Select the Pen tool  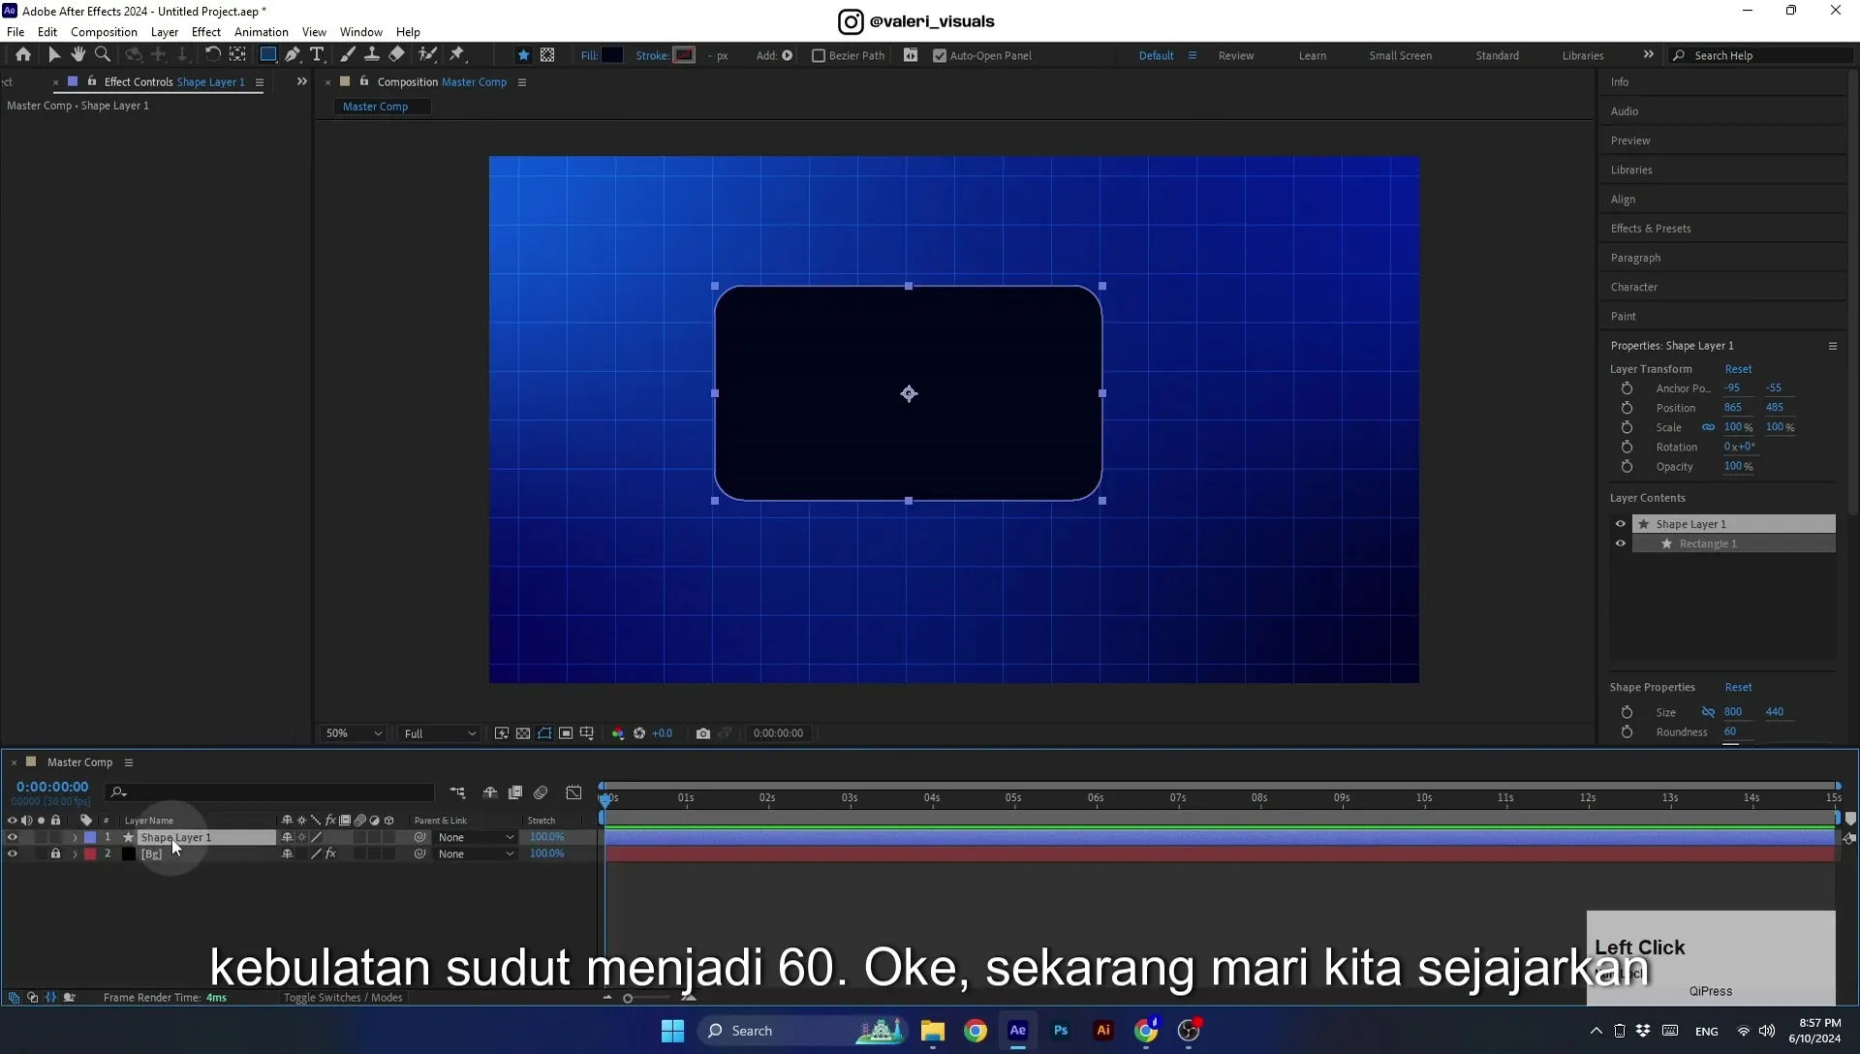click(x=293, y=55)
